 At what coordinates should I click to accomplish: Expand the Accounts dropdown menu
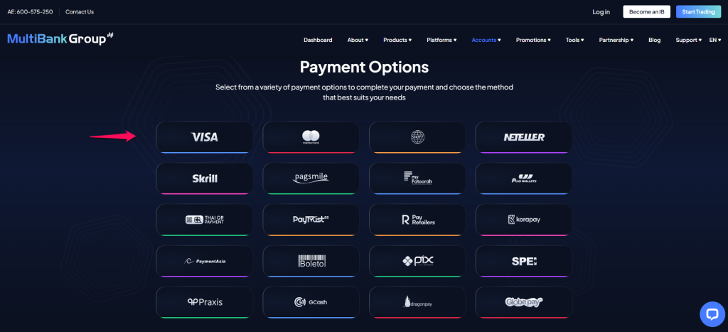pyautogui.click(x=486, y=40)
